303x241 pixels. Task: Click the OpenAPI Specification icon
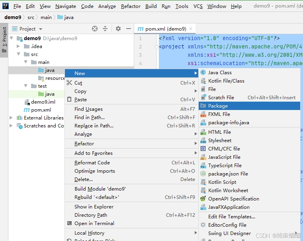click(x=203, y=199)
